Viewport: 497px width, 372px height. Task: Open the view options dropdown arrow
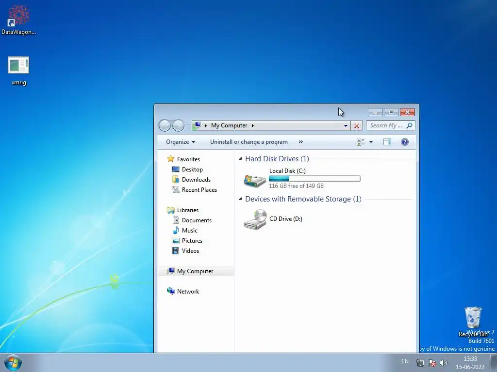pos(371,142)
